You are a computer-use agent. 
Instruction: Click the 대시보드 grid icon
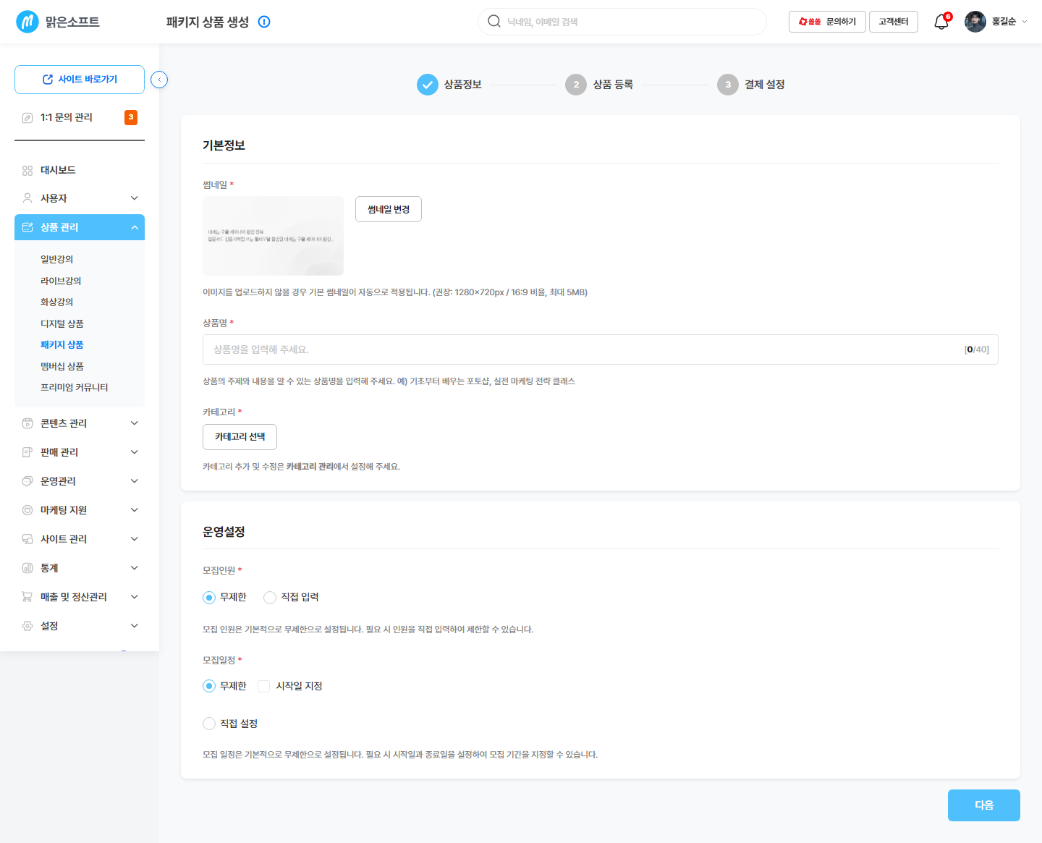[x=27, y=171]
